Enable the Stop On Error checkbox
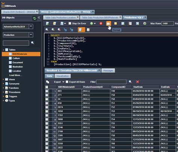The height and width of the screenshot is (152, 178). 70,23
